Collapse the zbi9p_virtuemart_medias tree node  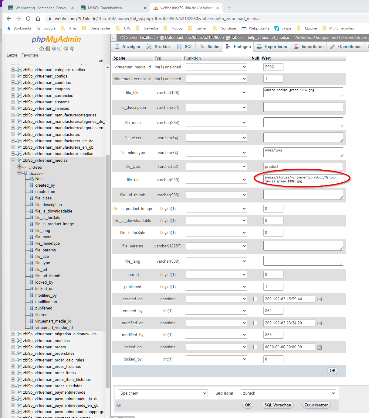[x=13, y=161]
